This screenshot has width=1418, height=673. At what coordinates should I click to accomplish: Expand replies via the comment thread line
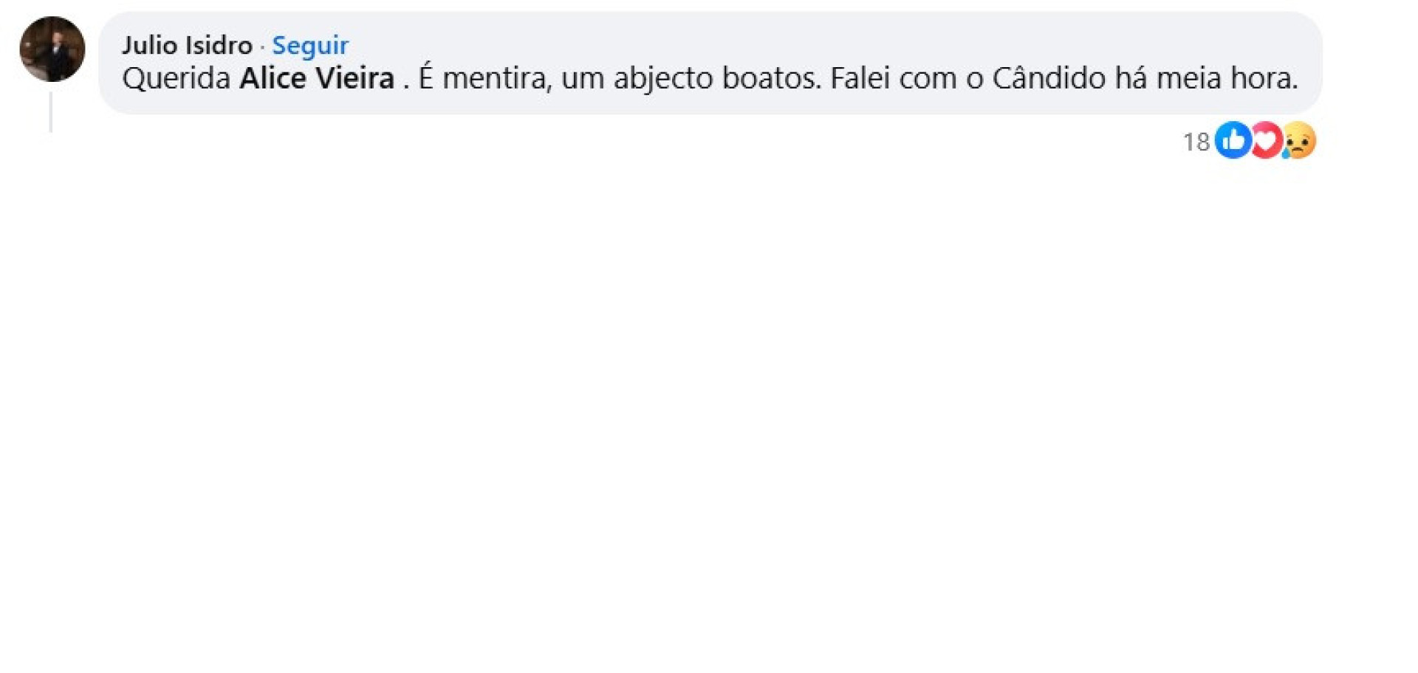50,114
